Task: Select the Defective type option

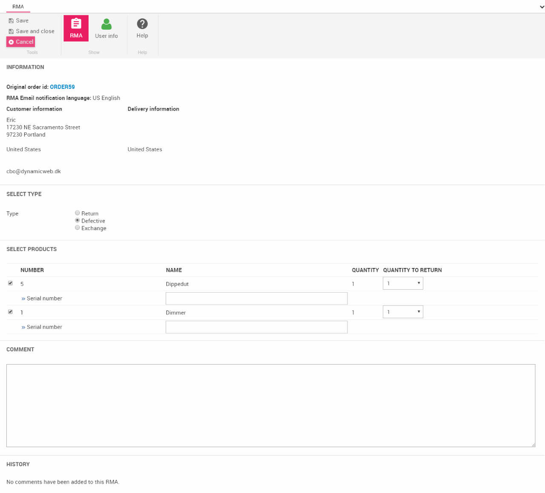Action: point(77,220)
